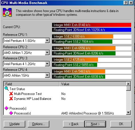Click the Back button

click(x=74, y=124)
